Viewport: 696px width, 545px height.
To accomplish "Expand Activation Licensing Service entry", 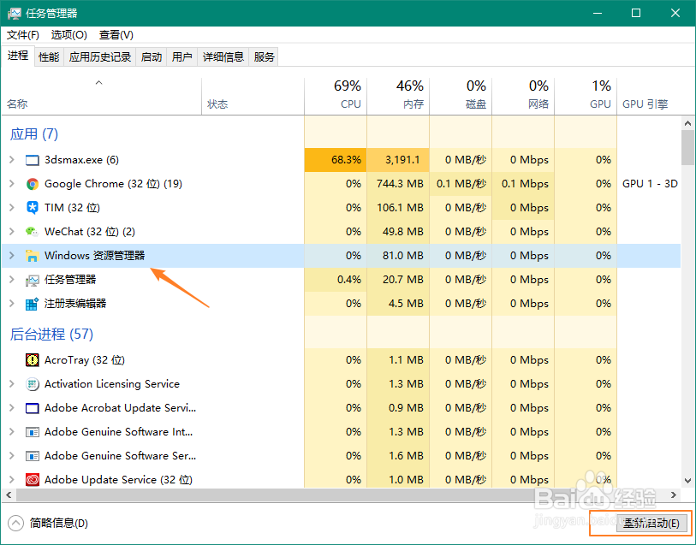I will 12,384.
